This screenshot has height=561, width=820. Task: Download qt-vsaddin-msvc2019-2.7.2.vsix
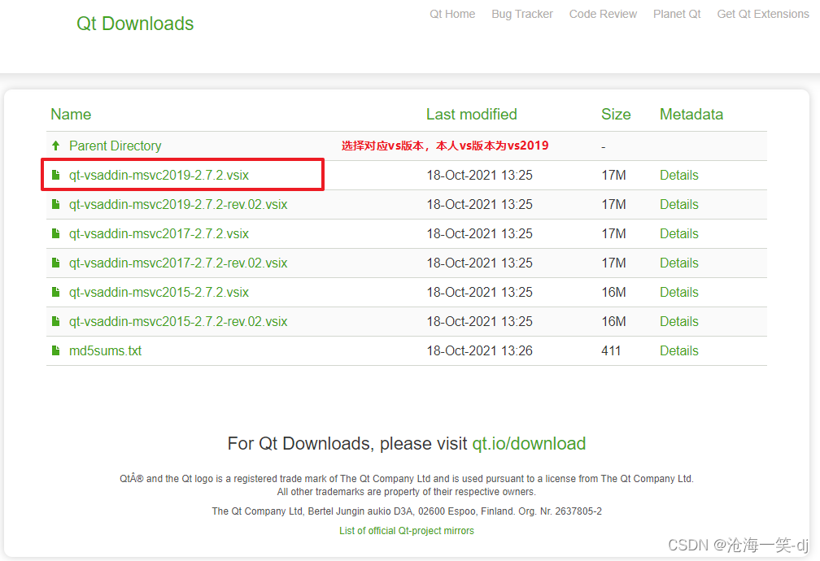pyautogui.click(x=159, y=175)
